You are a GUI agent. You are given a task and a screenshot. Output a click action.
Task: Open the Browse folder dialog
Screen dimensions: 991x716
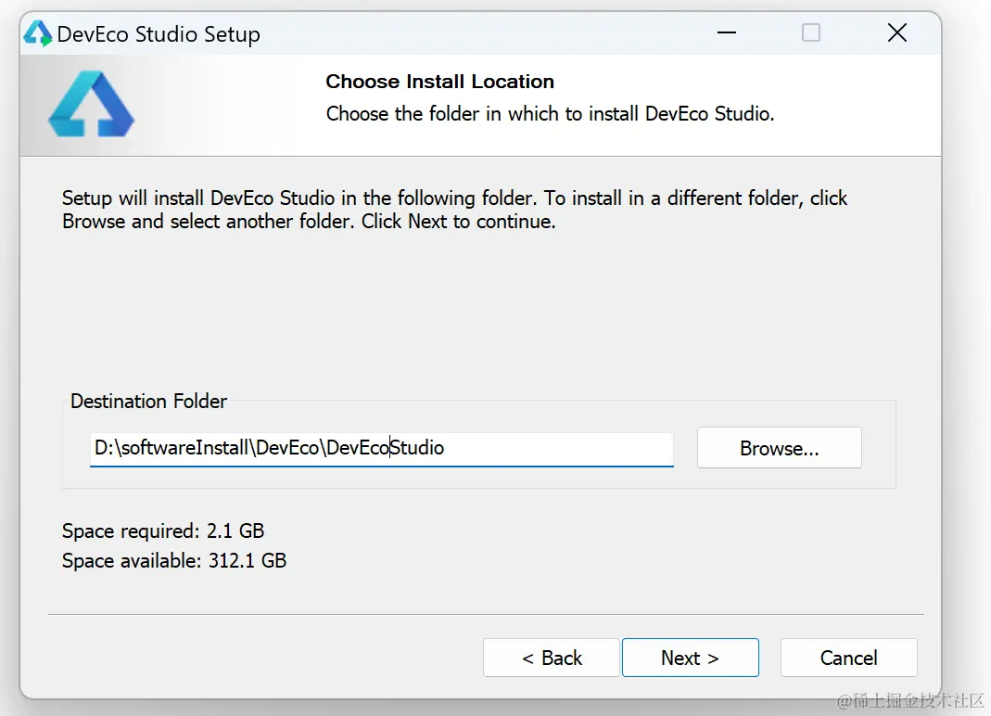(779, 448)
